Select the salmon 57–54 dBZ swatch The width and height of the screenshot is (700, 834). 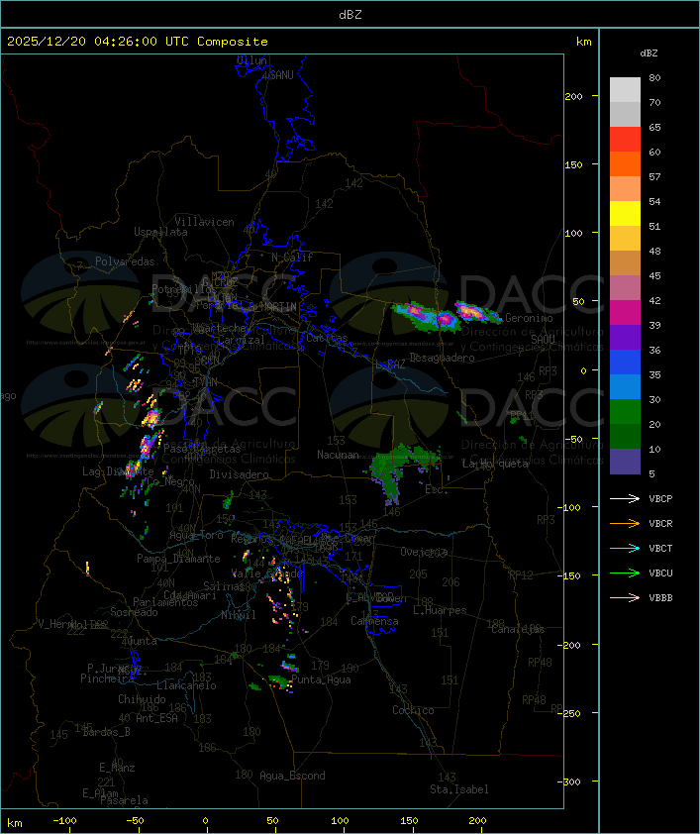(x=625, y=189)
